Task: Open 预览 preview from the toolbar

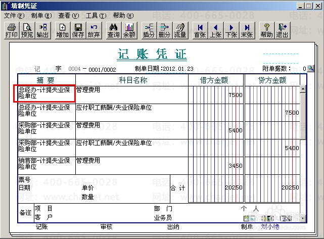Action: pyautogui.click(x=27, y=31)
